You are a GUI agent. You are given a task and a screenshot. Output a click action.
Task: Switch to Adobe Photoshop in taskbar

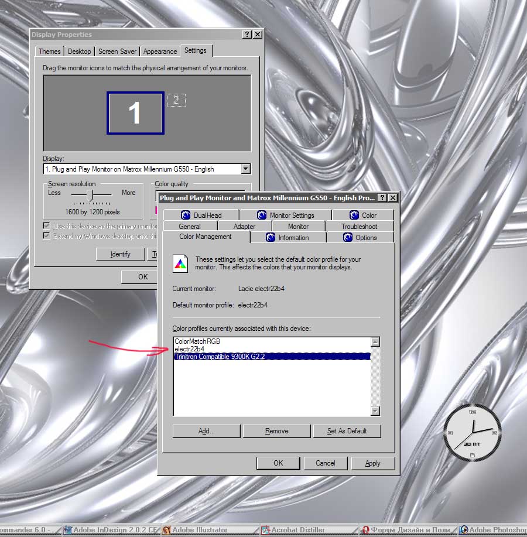click(493, 530)
